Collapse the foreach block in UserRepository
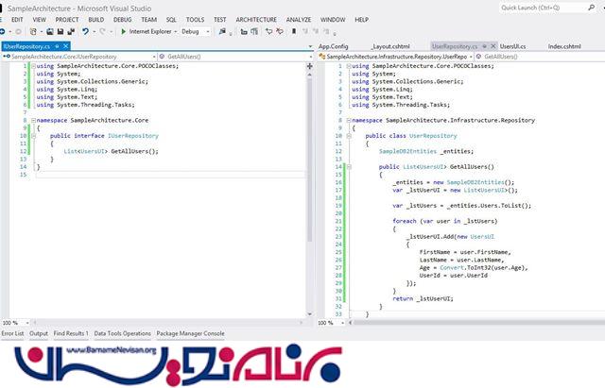Screen dimensions: 605x388 (x=349, y=220)
